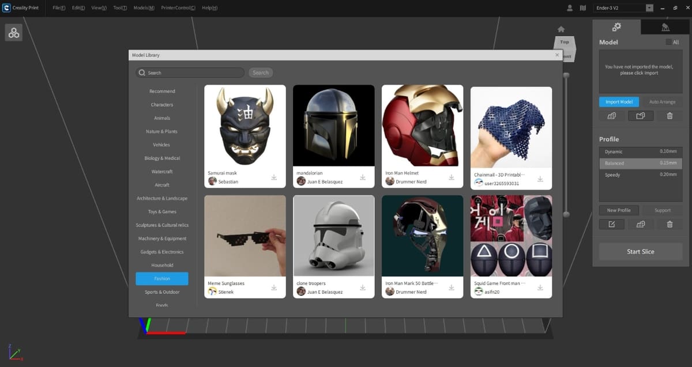Click the search magnifier icon

pos(142,73)
